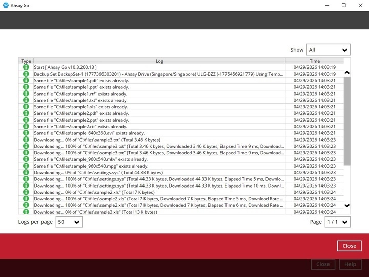Click info icon beside sample_960x540.mkv row

[x=26, y=159]
